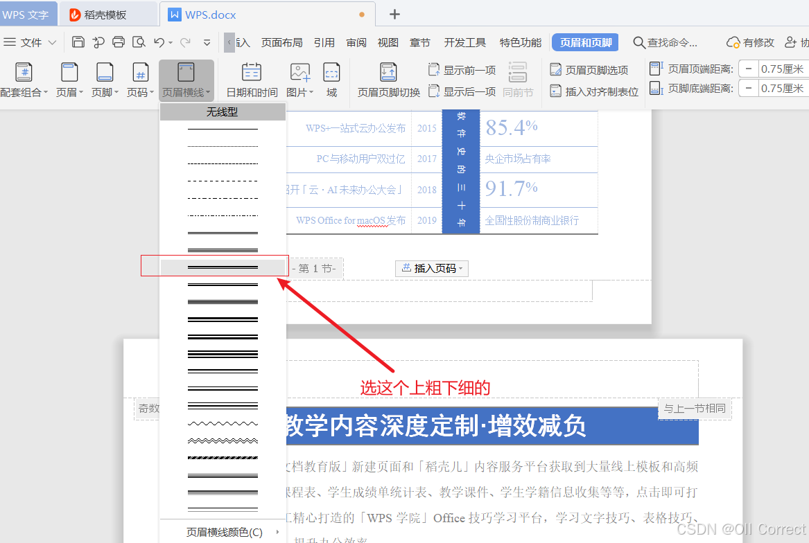Select 无线型 in header line menu
809x543 pixels.
pos(223,112)
